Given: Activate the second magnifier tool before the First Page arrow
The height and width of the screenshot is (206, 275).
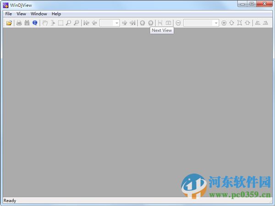Looking at the screenshot, I should coord(77,23).
